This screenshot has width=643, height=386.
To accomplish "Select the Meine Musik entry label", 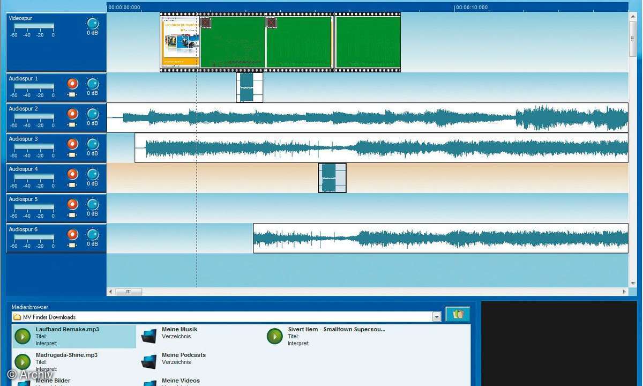I will [180, 329].
